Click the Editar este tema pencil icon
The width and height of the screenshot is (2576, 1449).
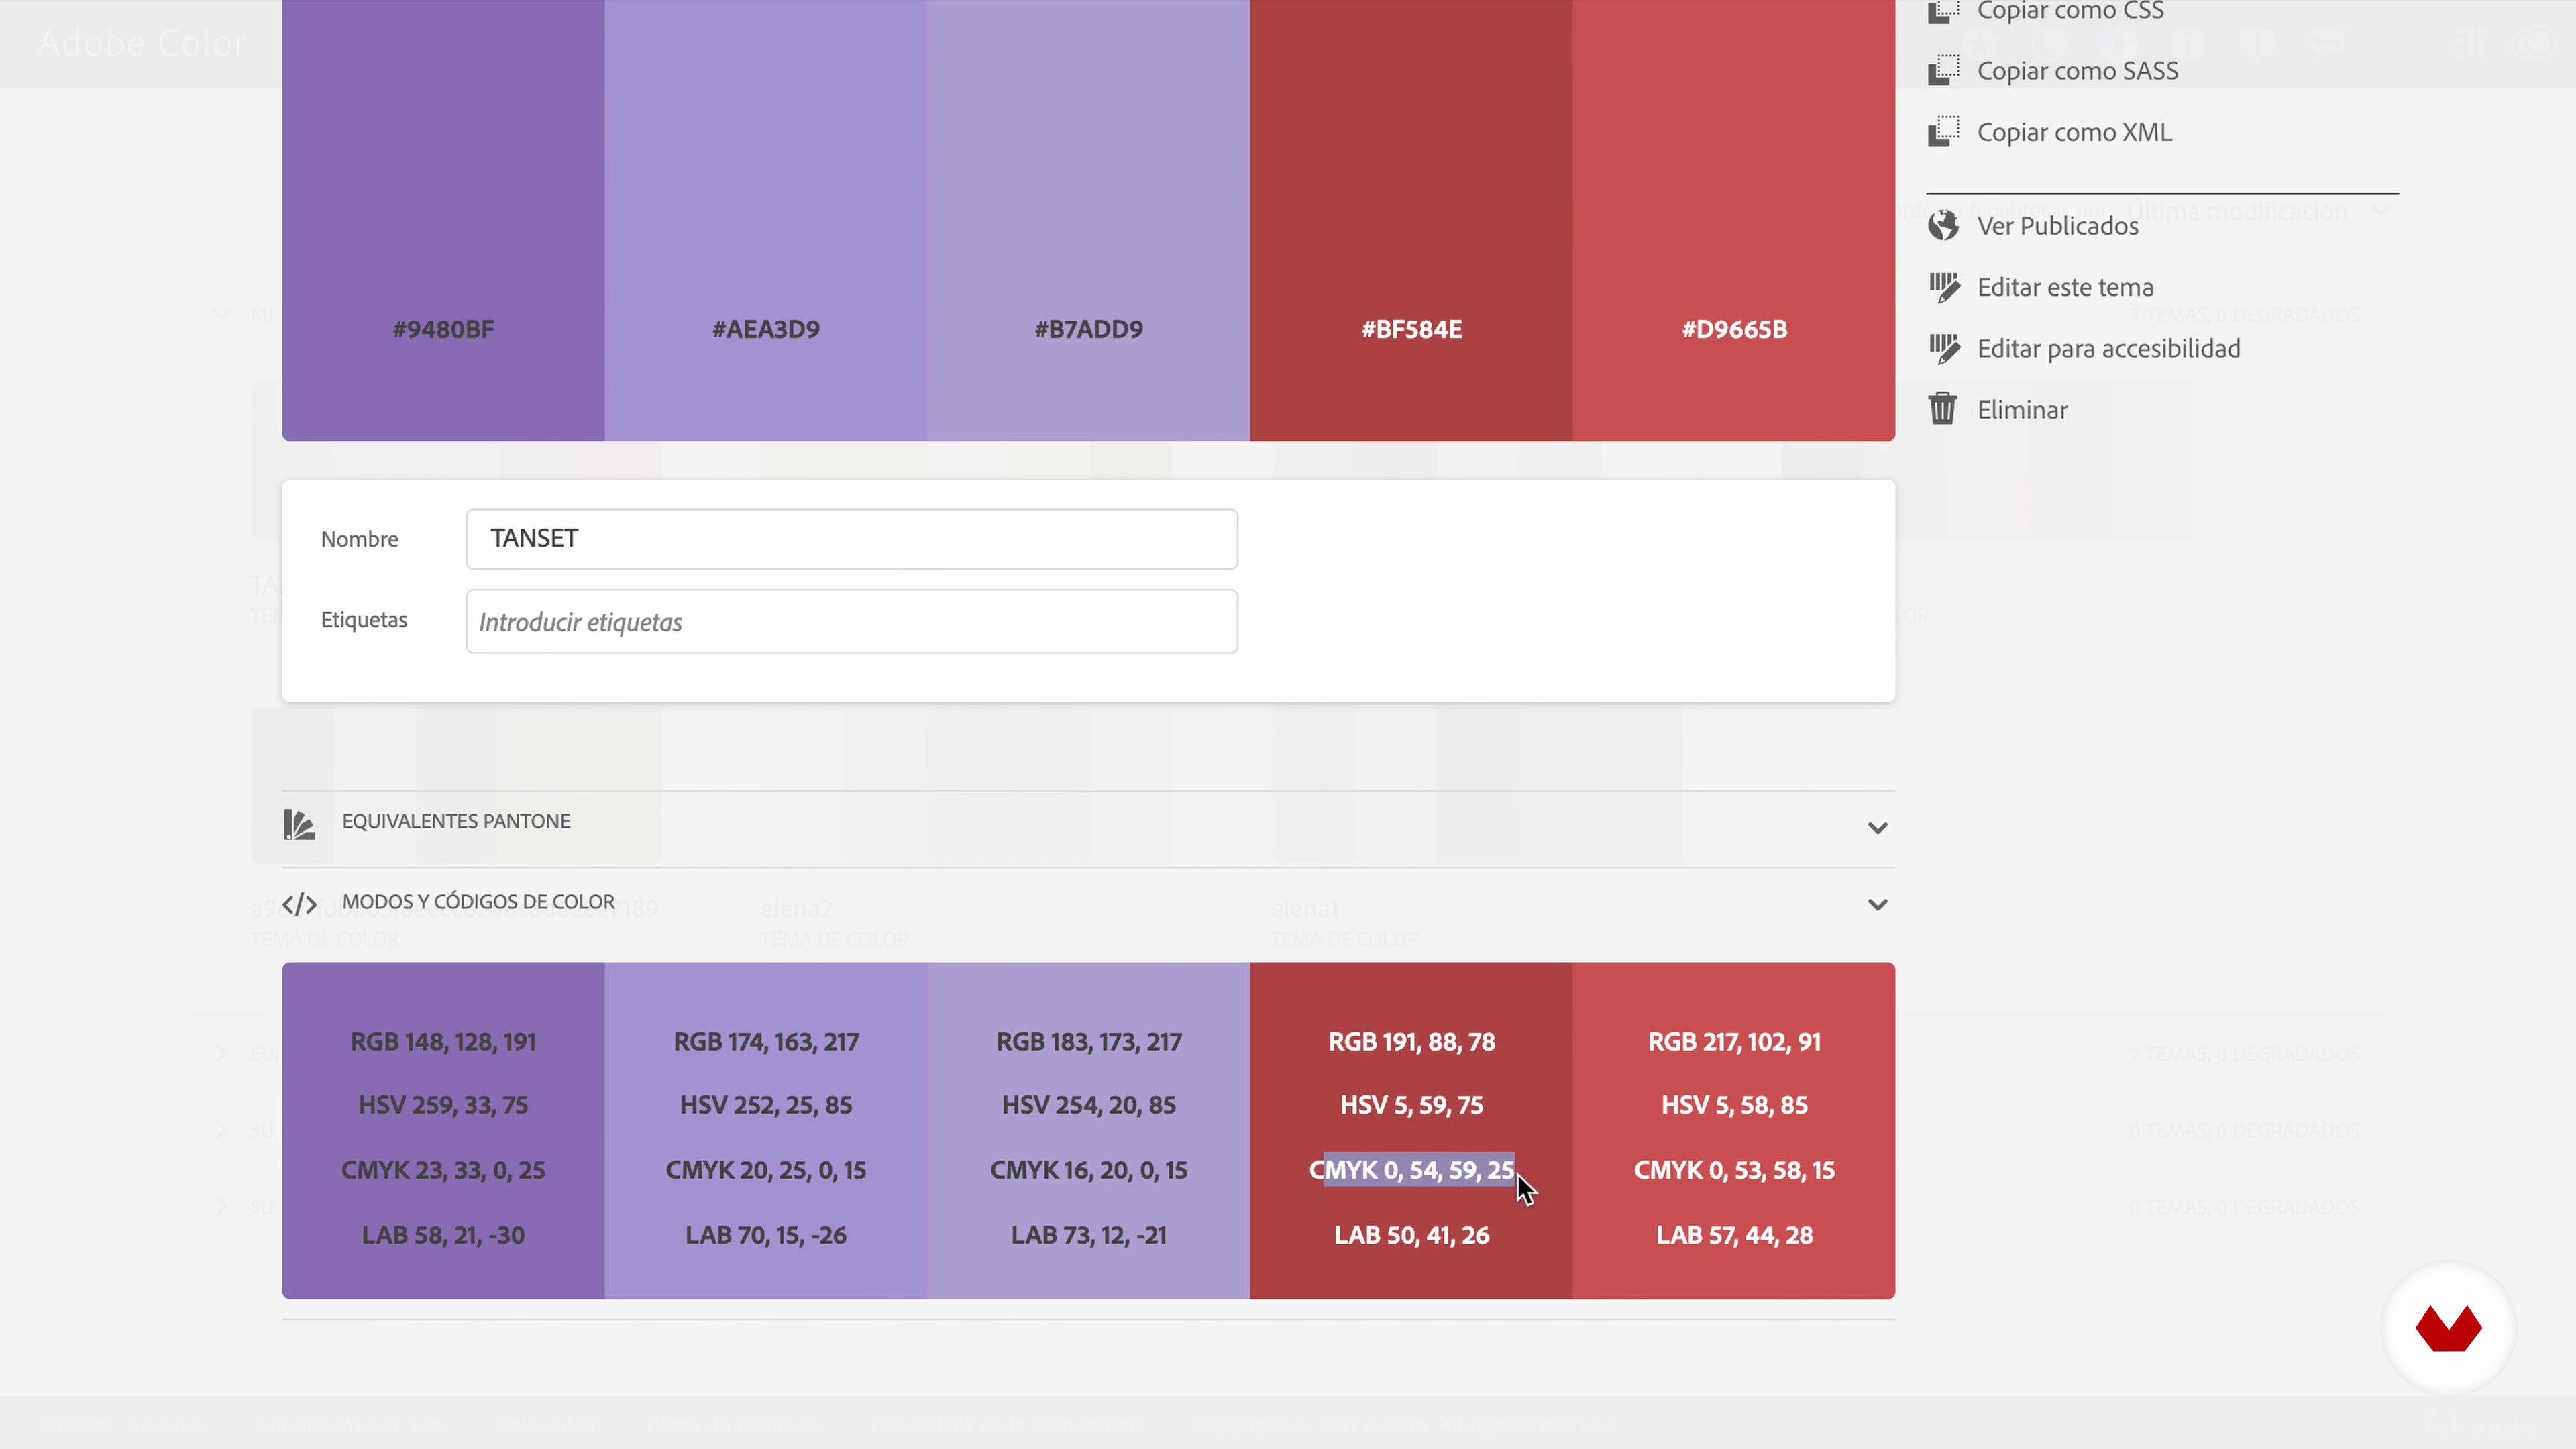[x=1943, y=287]
